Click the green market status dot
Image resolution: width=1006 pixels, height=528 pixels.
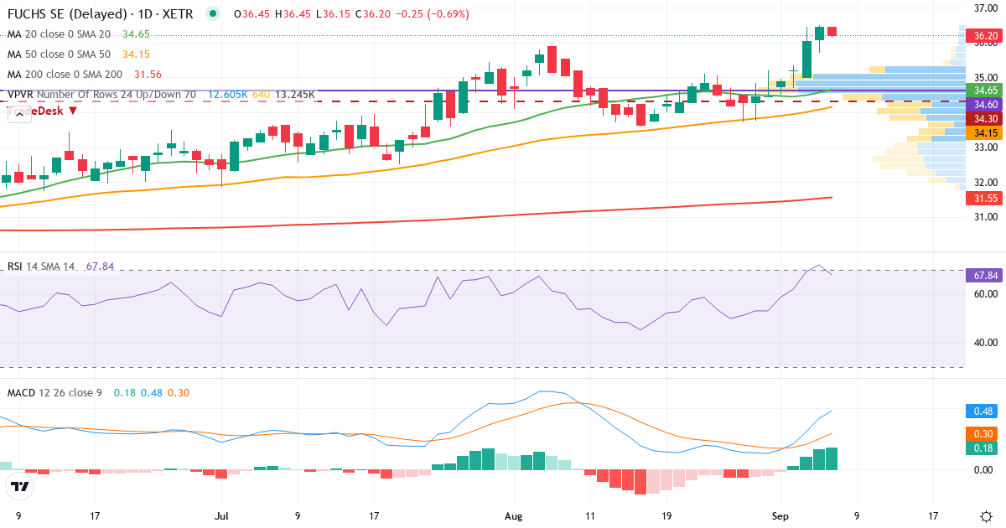[214, 14]
